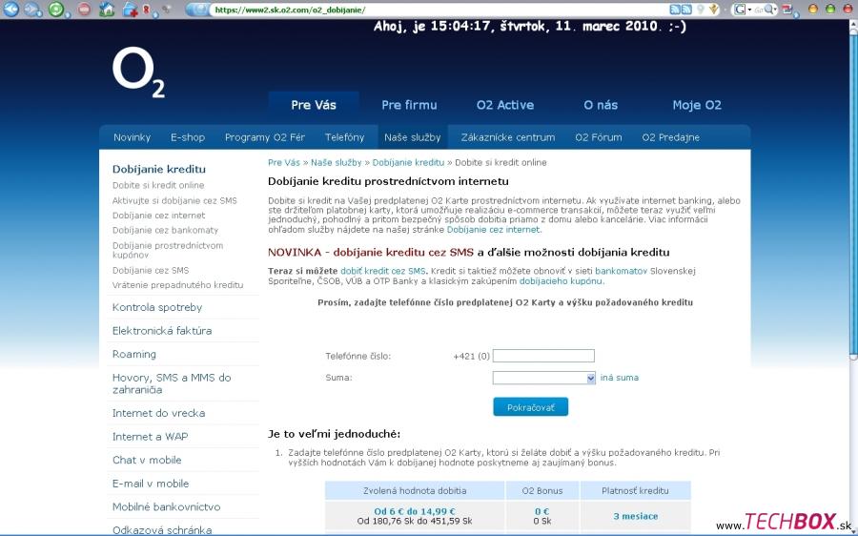The height and width of the screenshot is (536, 858).
Task: Click Pre Vás breadcrumb link
Action: (284, 162)
